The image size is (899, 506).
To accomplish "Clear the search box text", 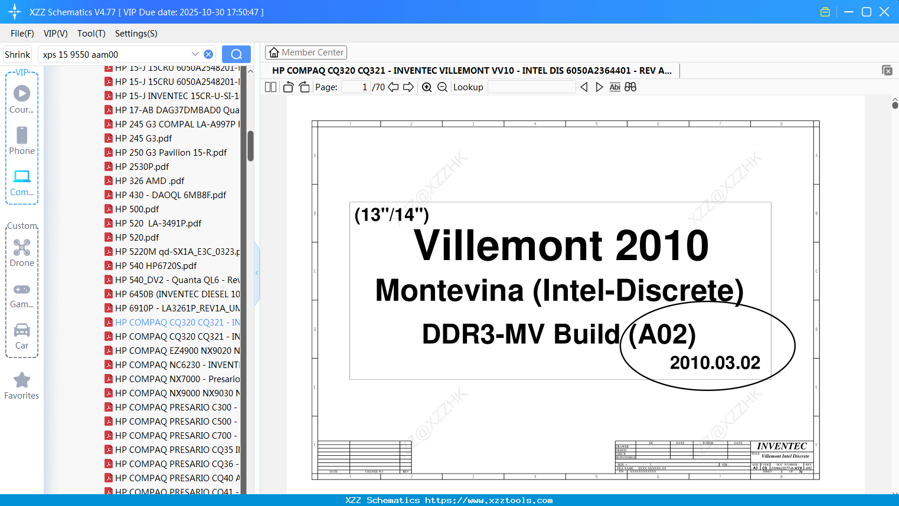I will click(208, 54).
